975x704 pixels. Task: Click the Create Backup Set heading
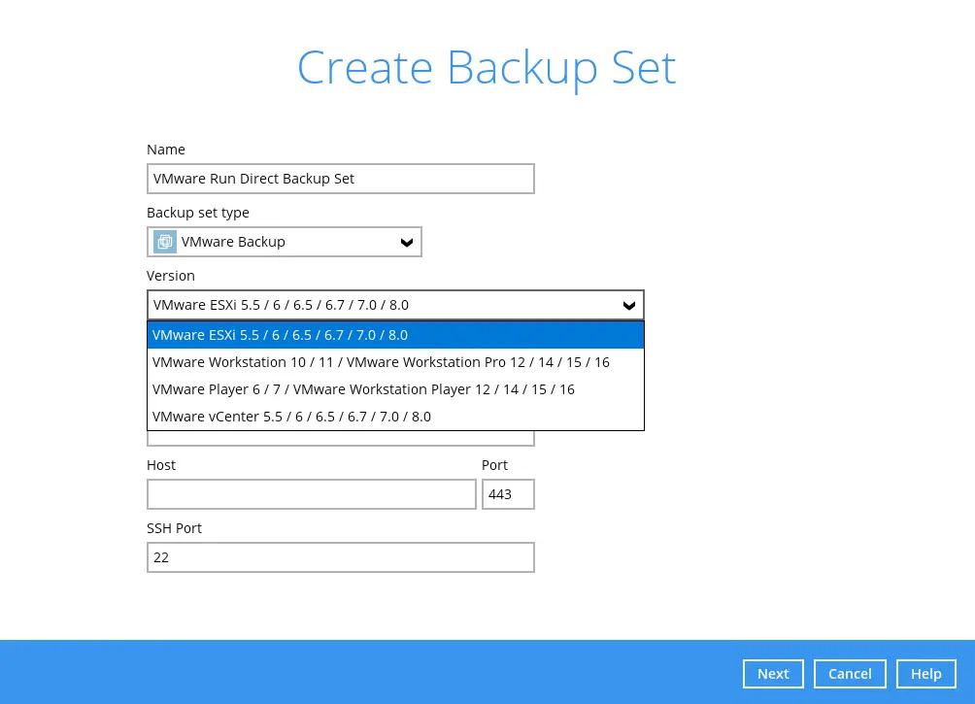click(x=487, y=68)
